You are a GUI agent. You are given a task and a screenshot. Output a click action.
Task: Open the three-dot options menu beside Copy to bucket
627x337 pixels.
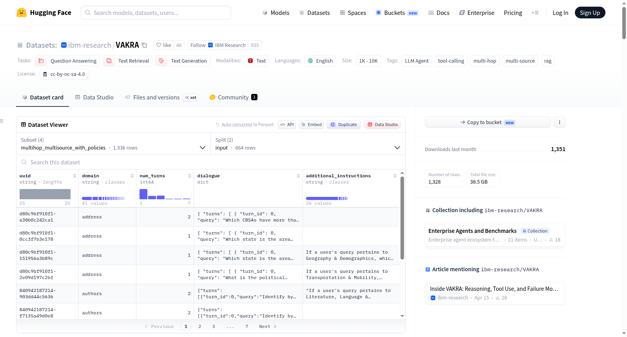click(x=560, y=122)
